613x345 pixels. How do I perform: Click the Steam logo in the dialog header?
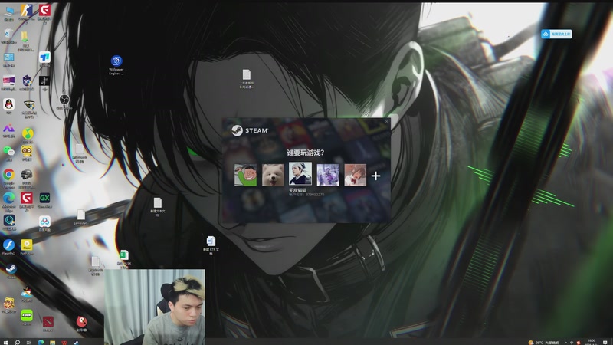point(250,130)
